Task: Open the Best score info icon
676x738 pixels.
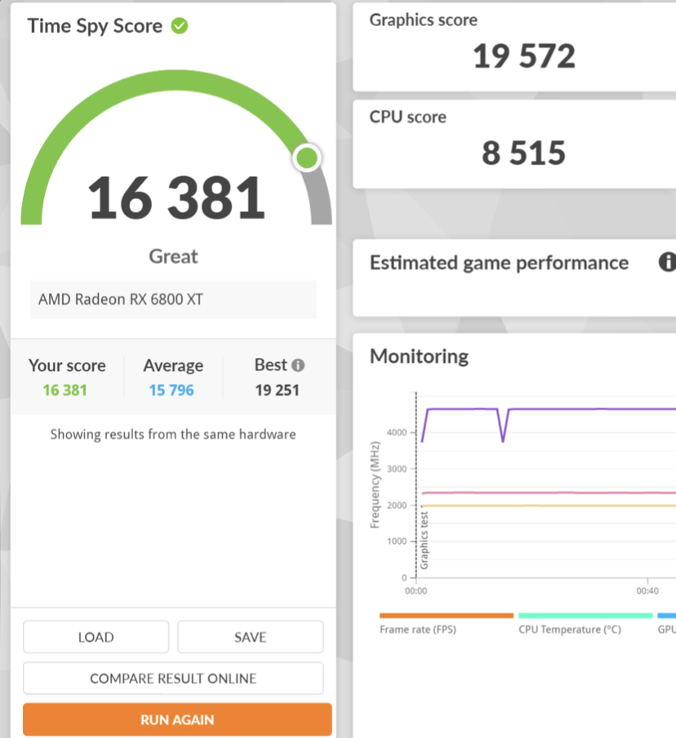Action: pyautogui.click(x=298, y=365)
